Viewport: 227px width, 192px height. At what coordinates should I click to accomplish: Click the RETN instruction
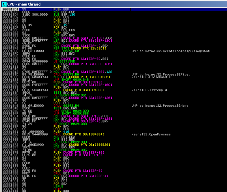click(x=57, y=189)
